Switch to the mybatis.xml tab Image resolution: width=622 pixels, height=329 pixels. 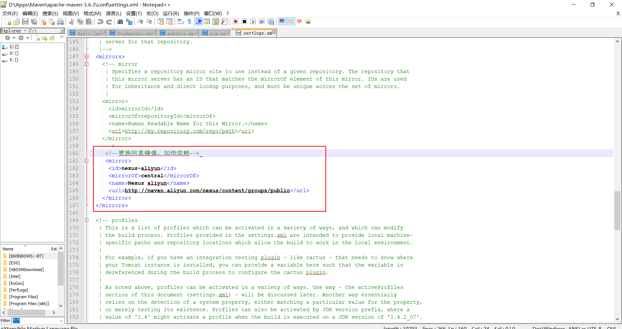[178, 33]
